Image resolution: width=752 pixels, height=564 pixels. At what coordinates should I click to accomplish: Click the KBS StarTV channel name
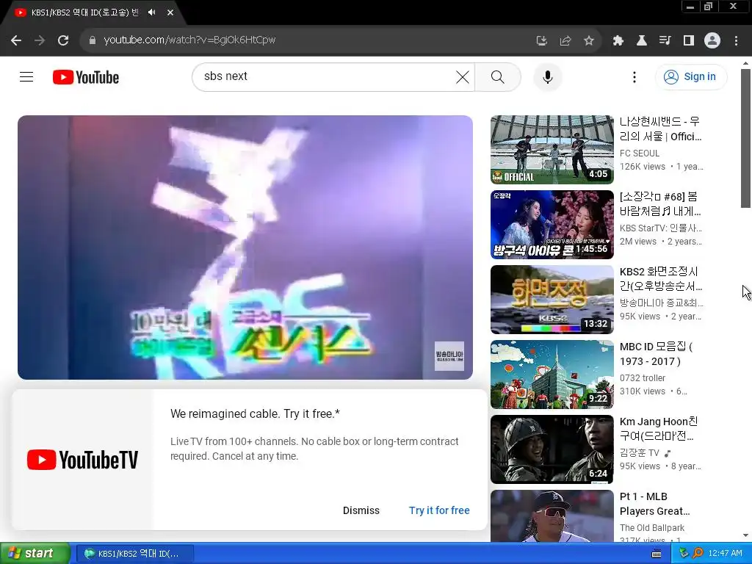660,228
